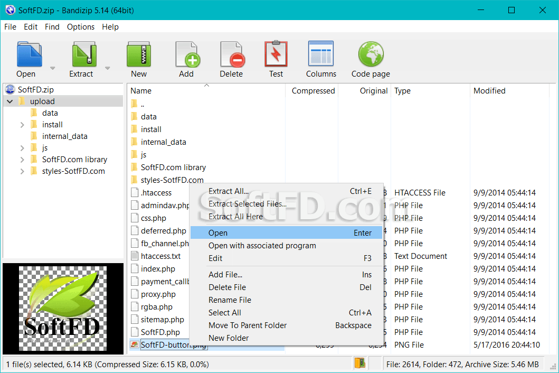Open the Edit menu
Screen dimensions: 559x373
click(x=31, y=27)
